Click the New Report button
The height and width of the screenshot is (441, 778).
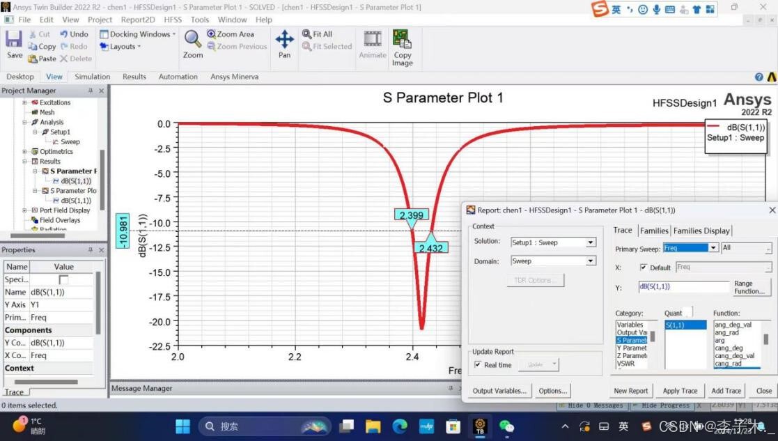click(x=630, y=391)
